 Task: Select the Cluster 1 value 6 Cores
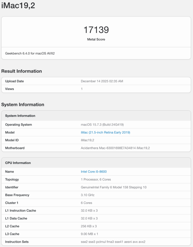coord(86,203)
